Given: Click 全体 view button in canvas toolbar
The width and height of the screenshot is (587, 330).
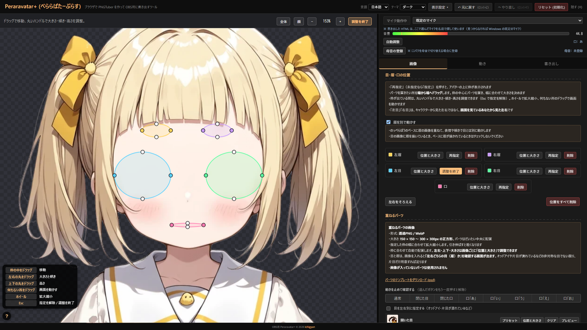Looking at the screenshot, I should (x=283, y=22).
